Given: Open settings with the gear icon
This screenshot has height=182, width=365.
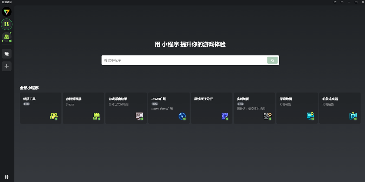Looking at the screenshot, I should tap(7, 177).
